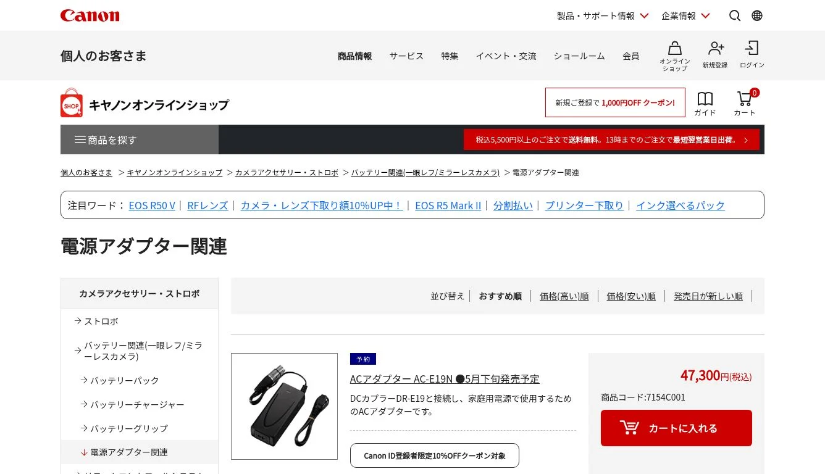Image resolution: width=825 pixels, height=474 pixels.
Task: Sort by 価格(安い)順
Action: pyautogui.click(x=631, y=296)
